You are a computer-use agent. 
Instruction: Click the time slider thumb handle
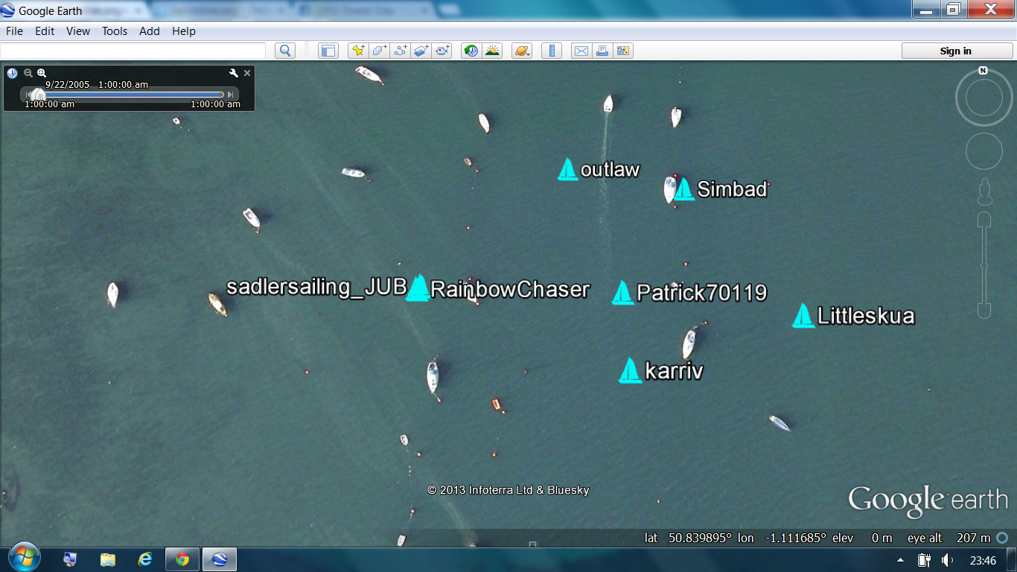(39, 95)
